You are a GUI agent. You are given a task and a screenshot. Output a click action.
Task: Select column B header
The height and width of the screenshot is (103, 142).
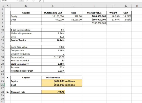point(26,6)
